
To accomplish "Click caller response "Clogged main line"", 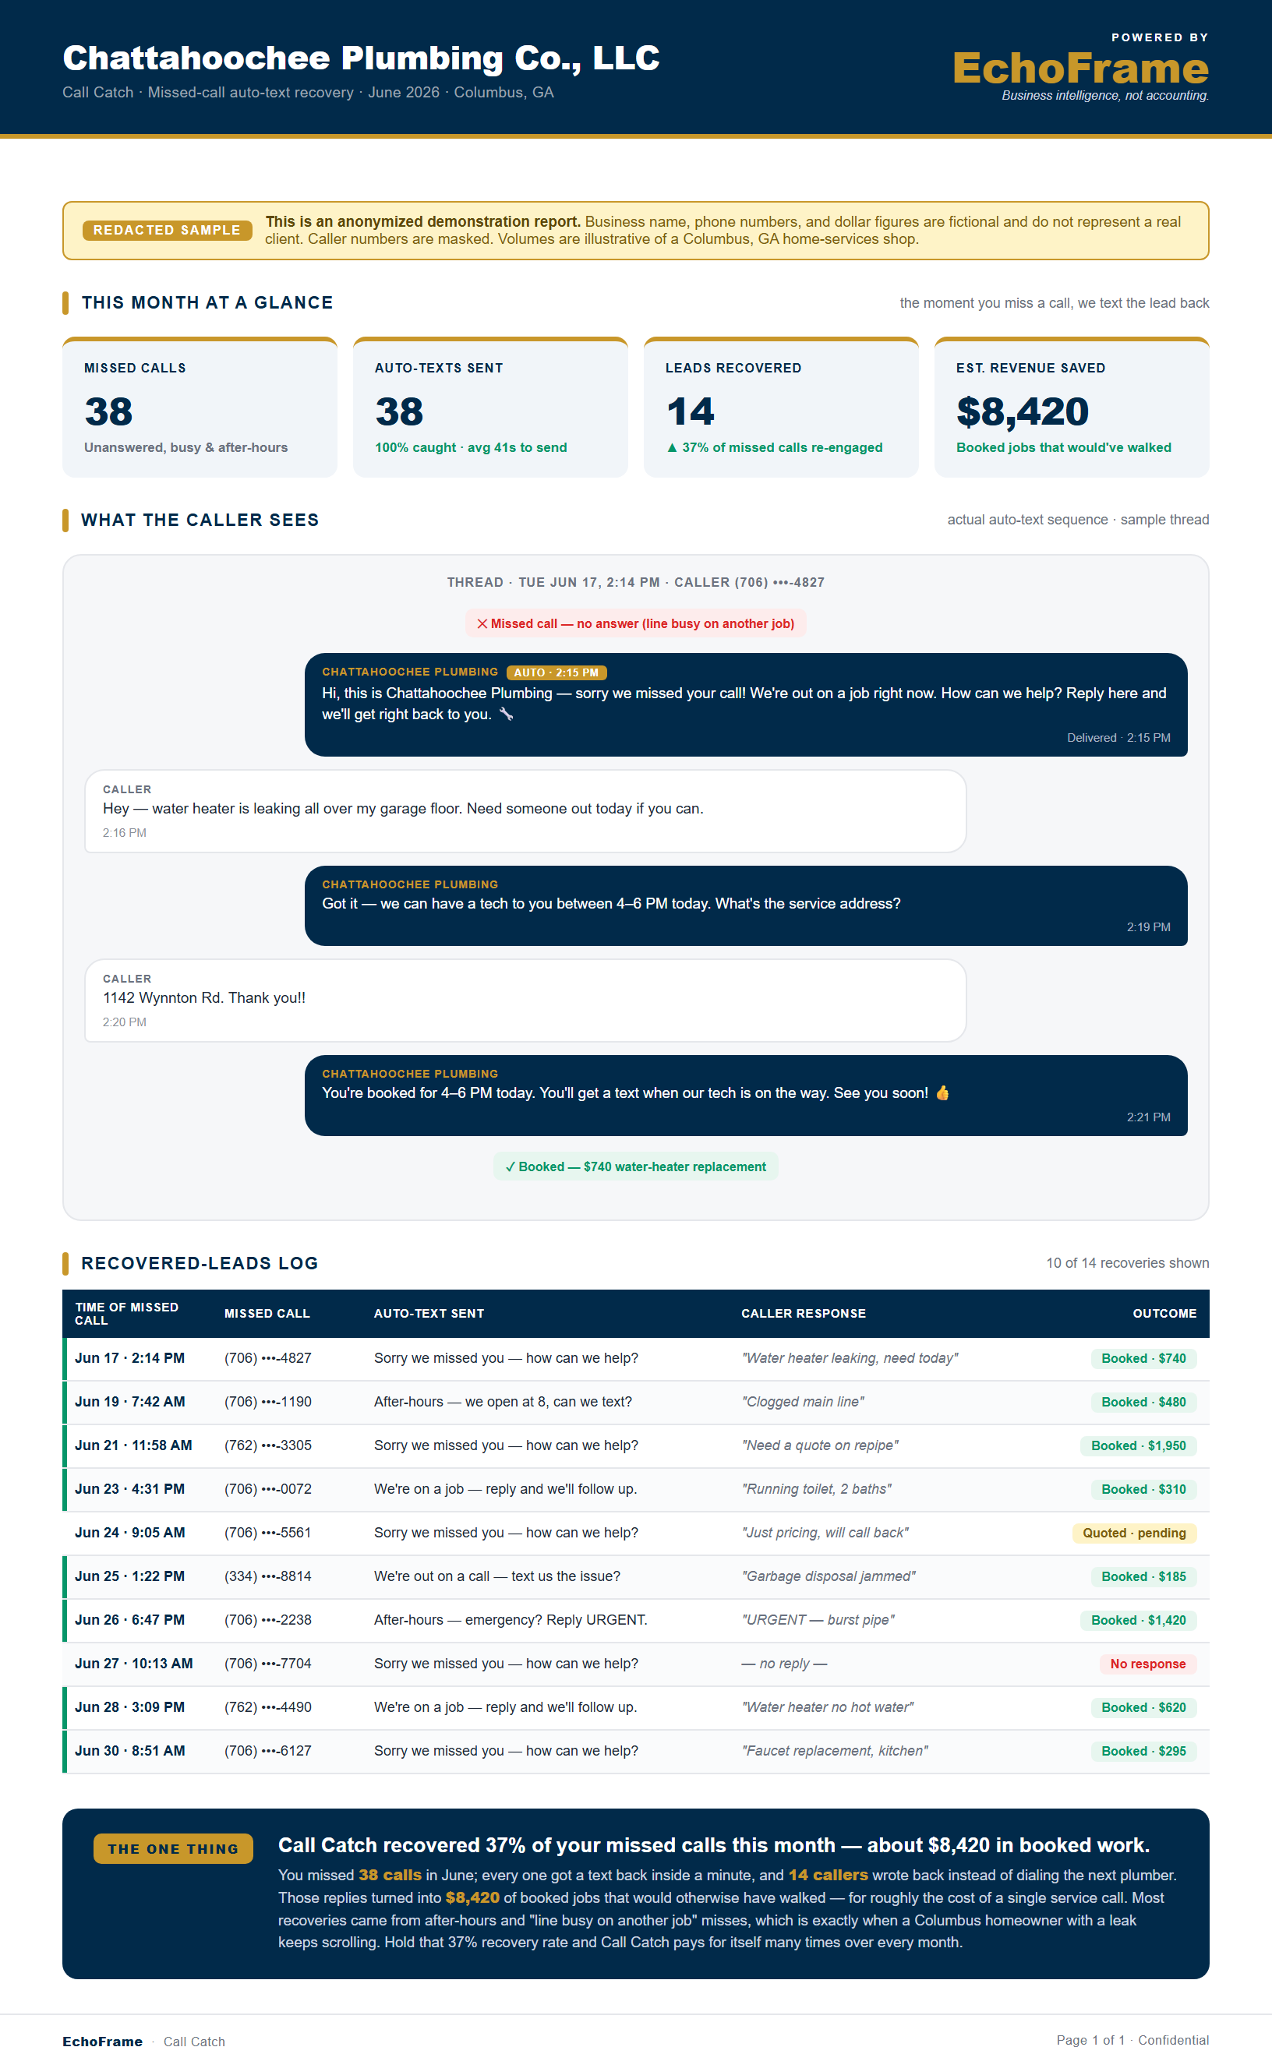I will [x=803, y=1402].
